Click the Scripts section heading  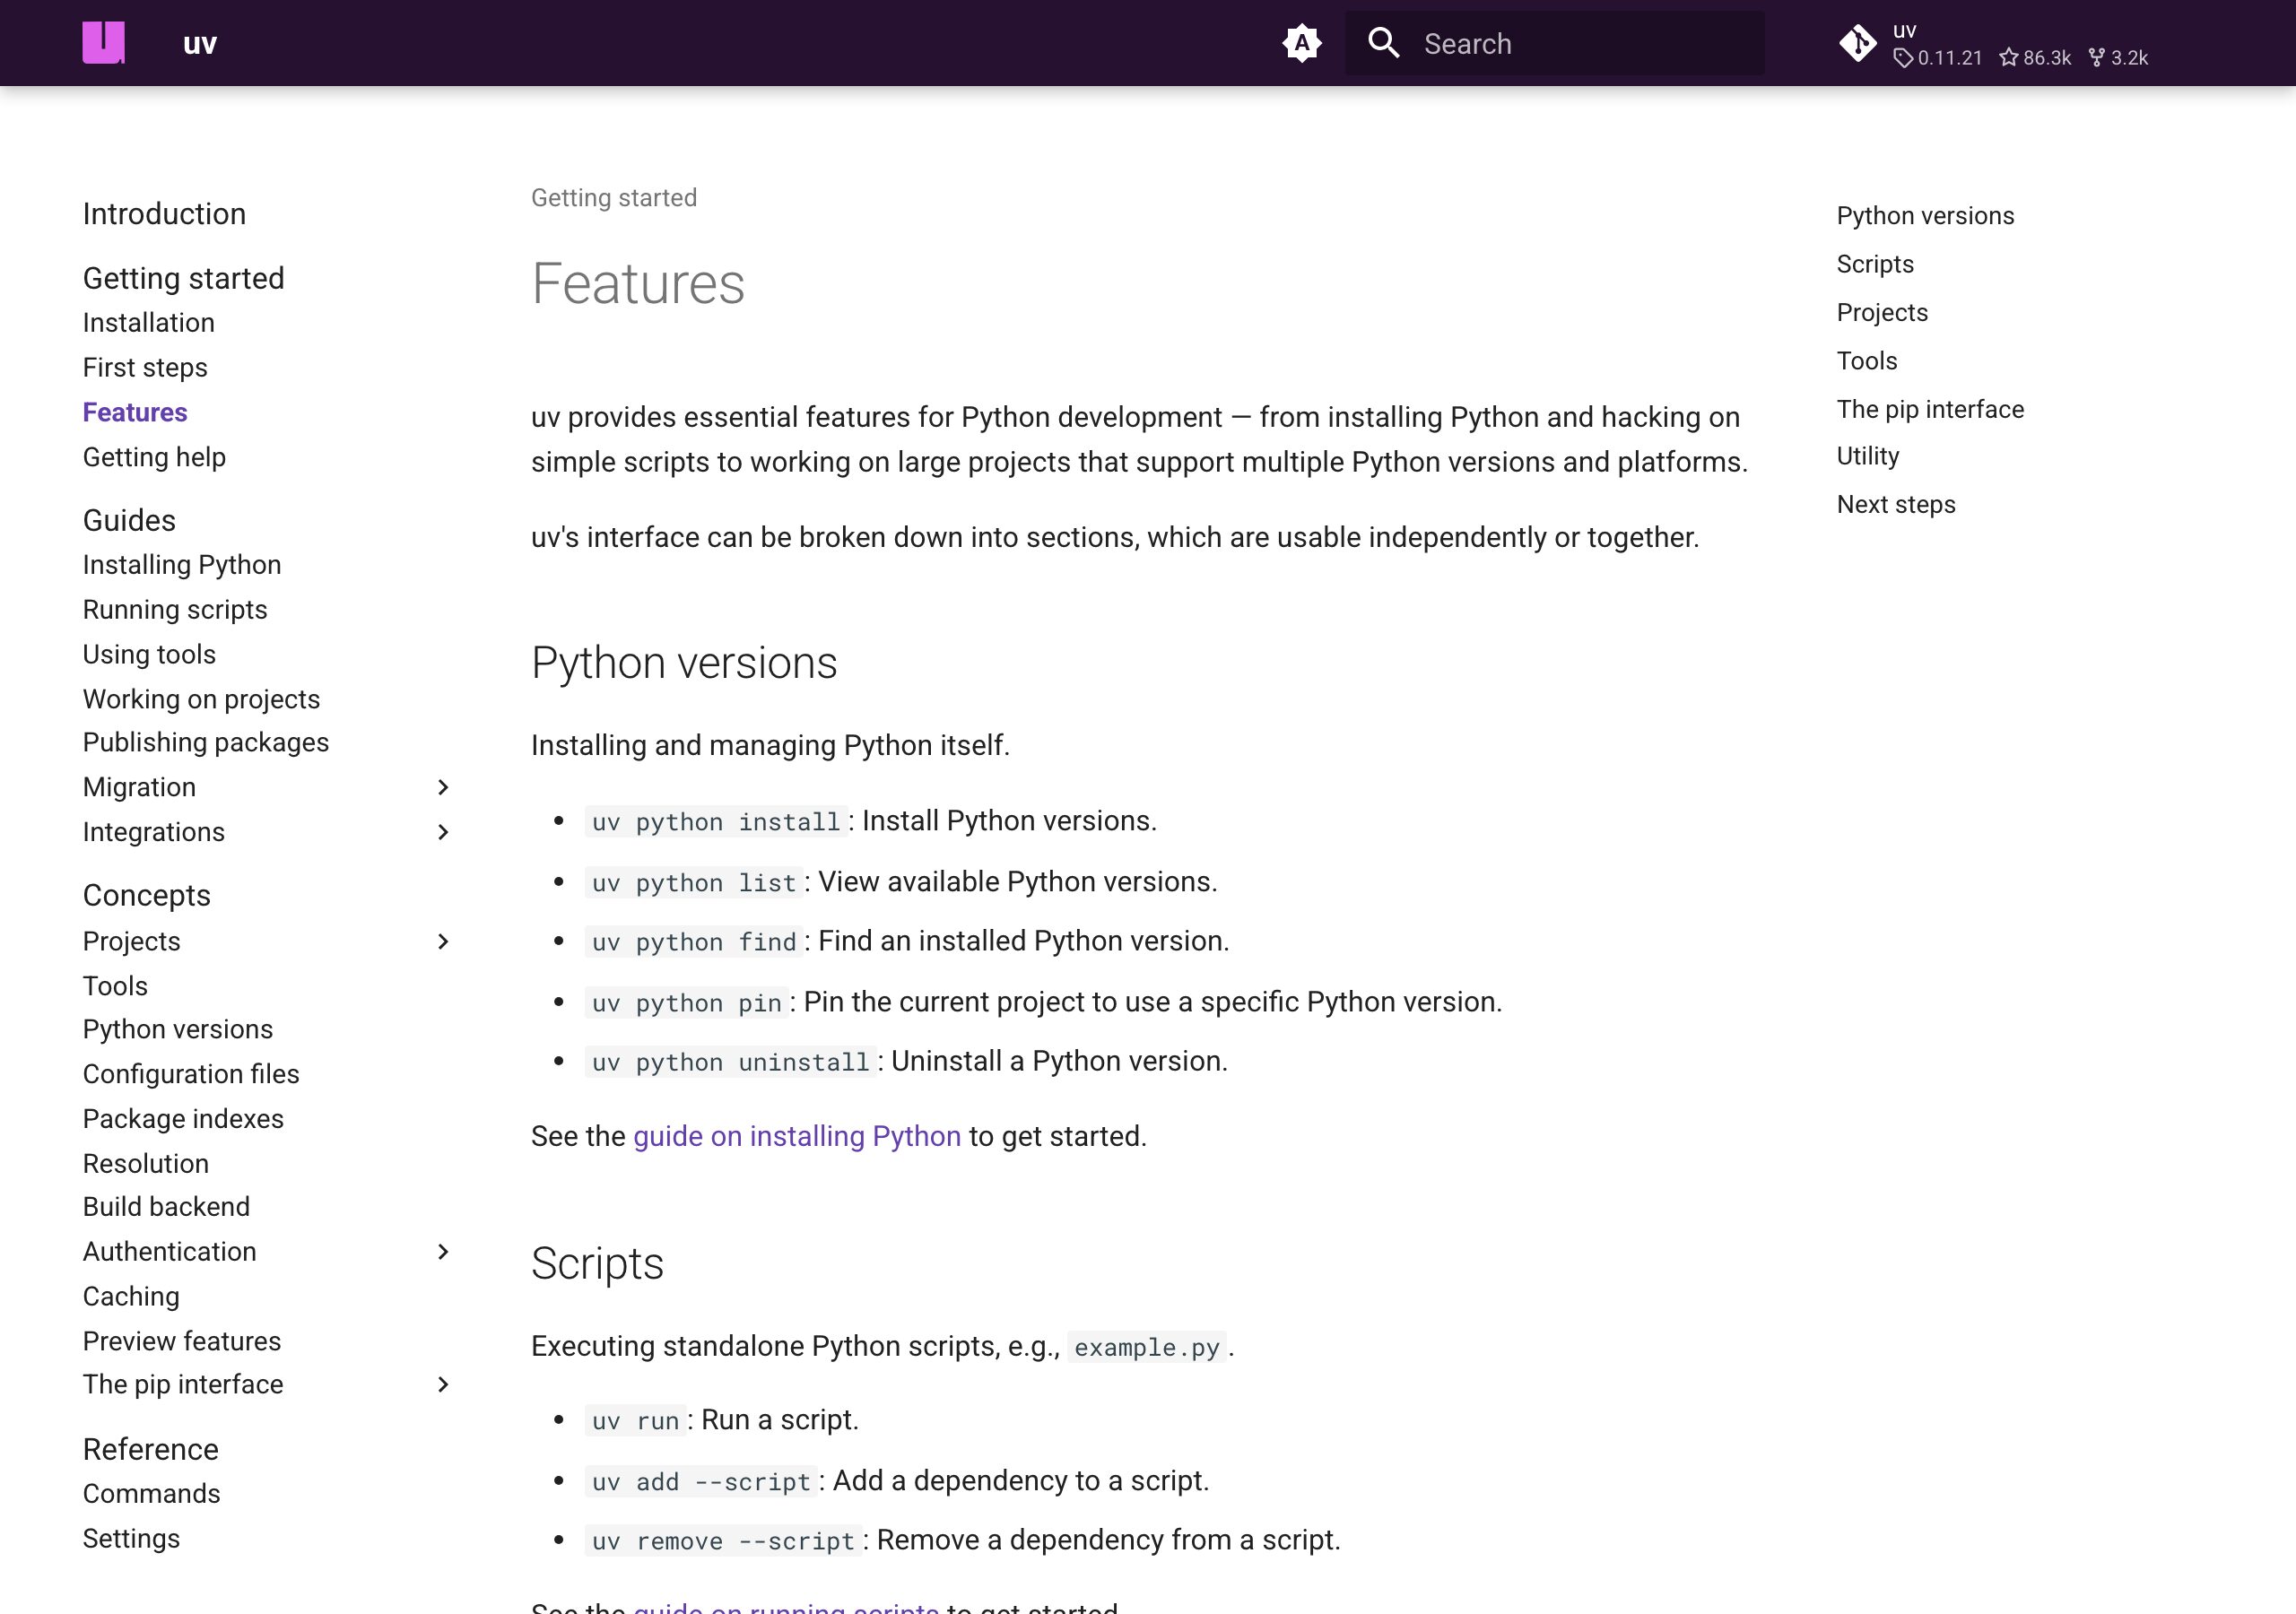[x=597, y=1264]
